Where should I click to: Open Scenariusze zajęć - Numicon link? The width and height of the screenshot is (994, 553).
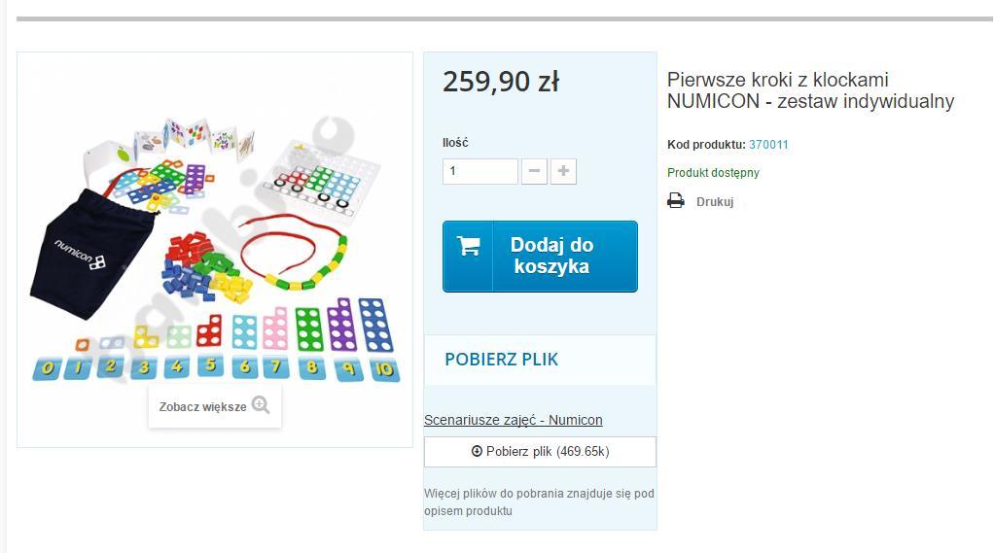pyautogui.click(x=514, y=420)
